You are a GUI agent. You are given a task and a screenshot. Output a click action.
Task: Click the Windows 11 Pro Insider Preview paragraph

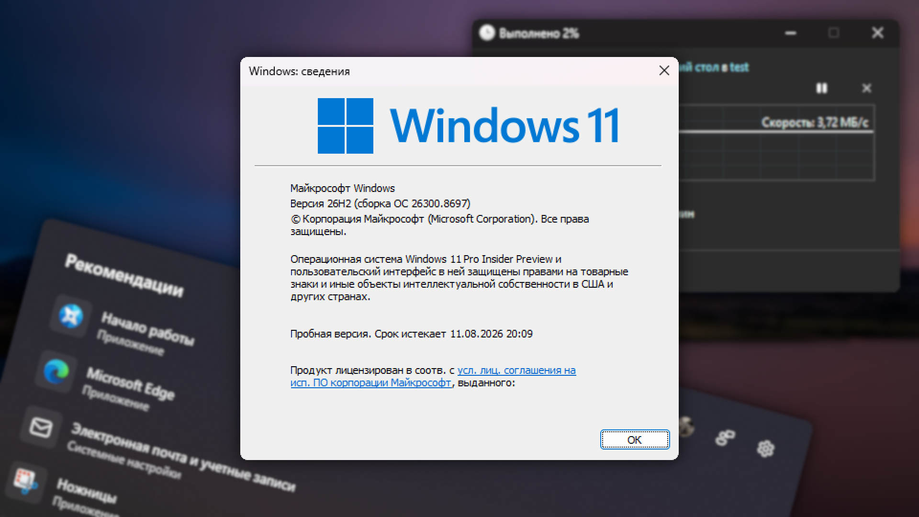[x=459, y=278]
